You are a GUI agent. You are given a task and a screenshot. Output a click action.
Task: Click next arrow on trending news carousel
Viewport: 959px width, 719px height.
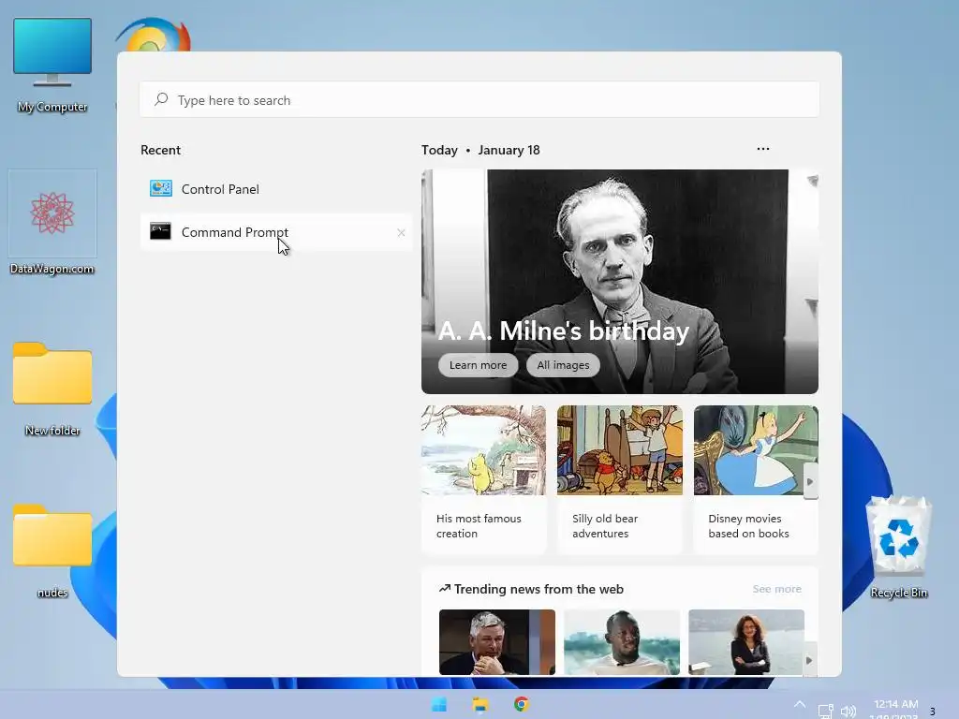(809, 660)
